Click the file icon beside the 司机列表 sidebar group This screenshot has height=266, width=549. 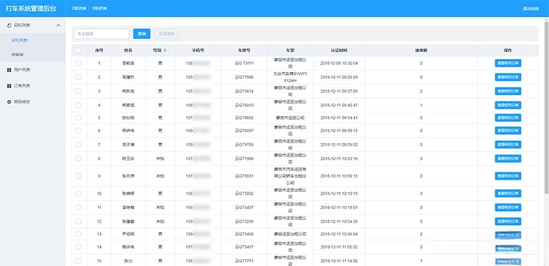coord(9,25)
